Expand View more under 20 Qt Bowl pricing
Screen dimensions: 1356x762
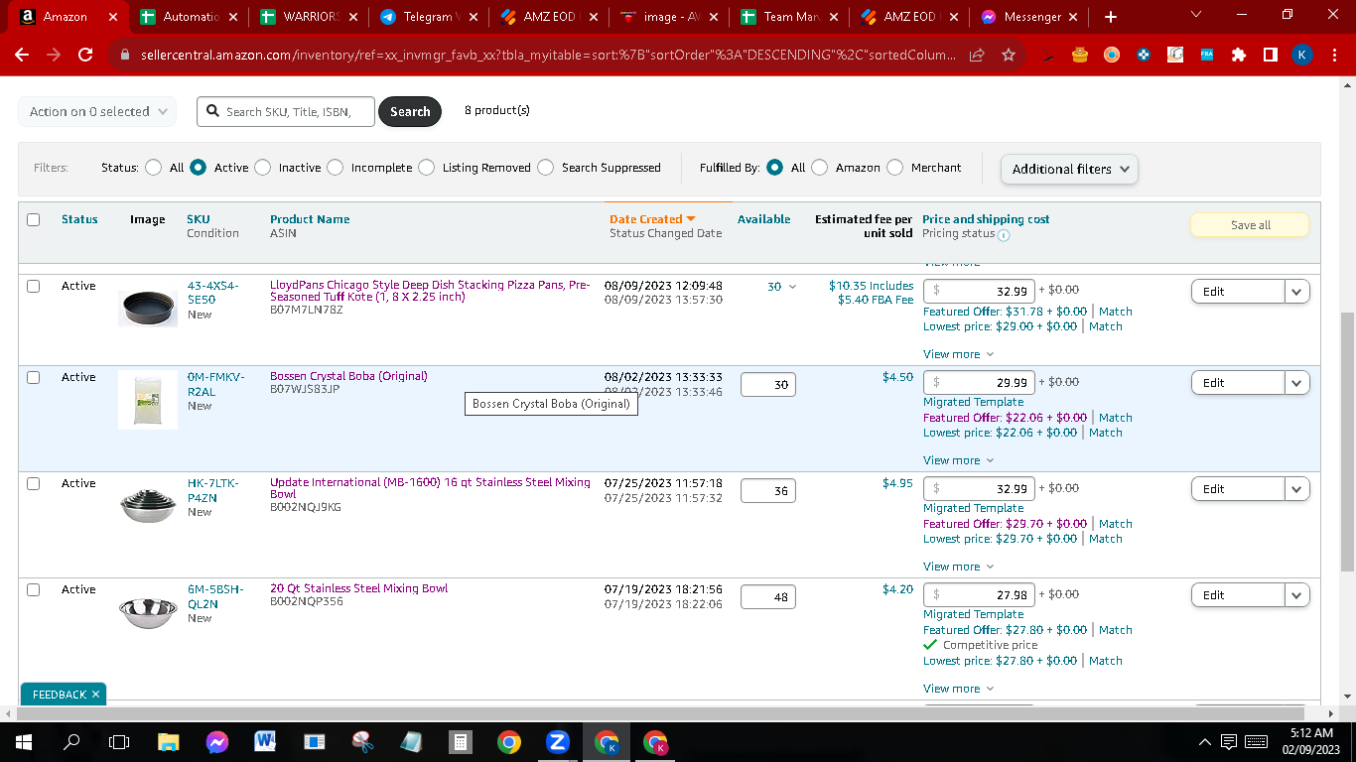[x=958, y=689]
